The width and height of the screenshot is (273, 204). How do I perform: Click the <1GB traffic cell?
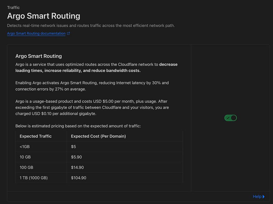25,147
